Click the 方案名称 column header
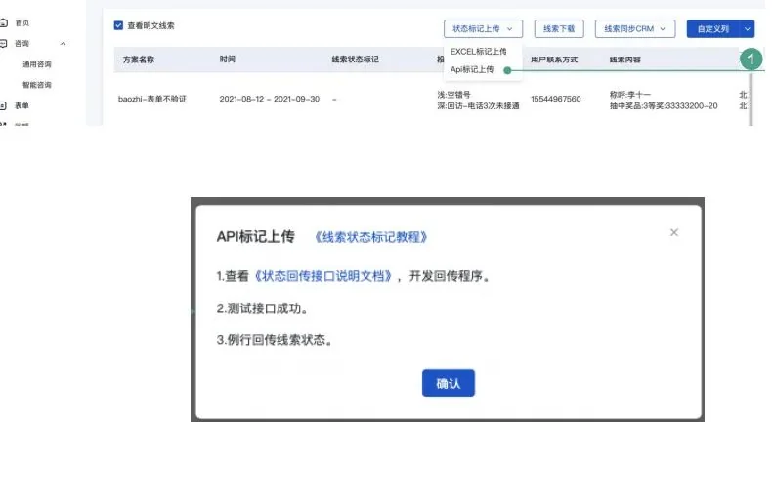The width and height of the screenshot is (773, 490). tap(139, 60)
